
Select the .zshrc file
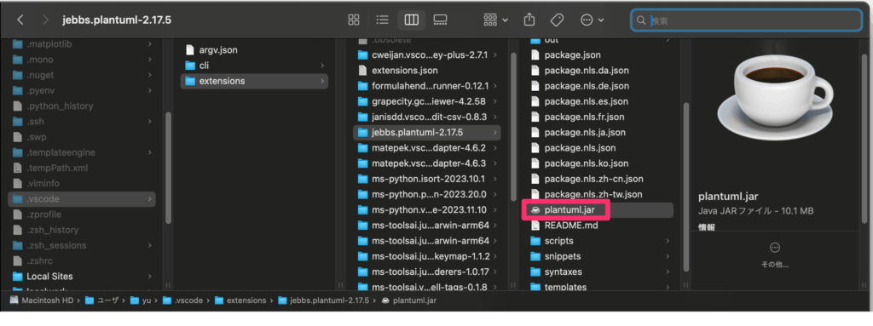click(82, 261)
